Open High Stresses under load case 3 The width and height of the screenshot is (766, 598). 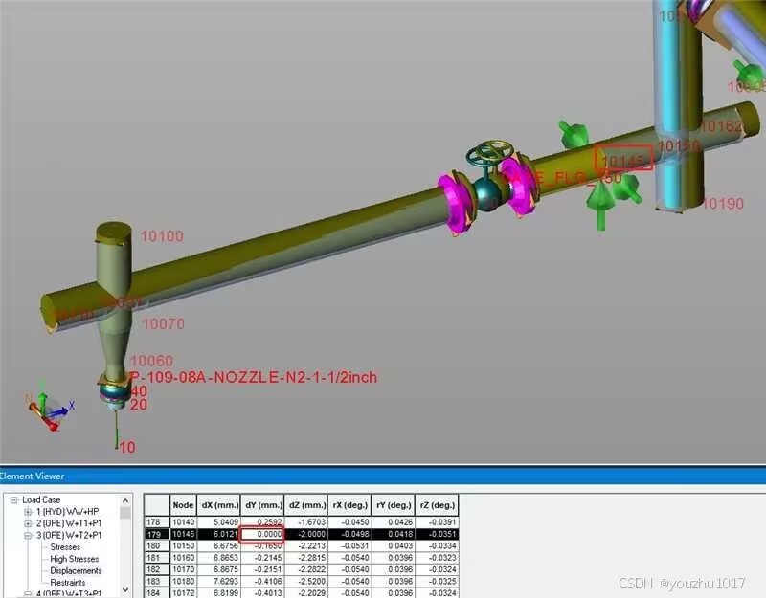point(75,559)
